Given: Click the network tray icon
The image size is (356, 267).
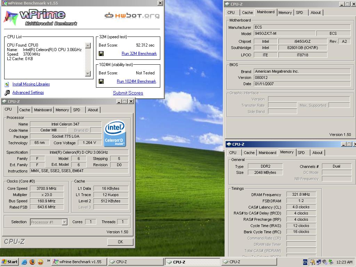Looking at the screenshot, I should point(318,262).
